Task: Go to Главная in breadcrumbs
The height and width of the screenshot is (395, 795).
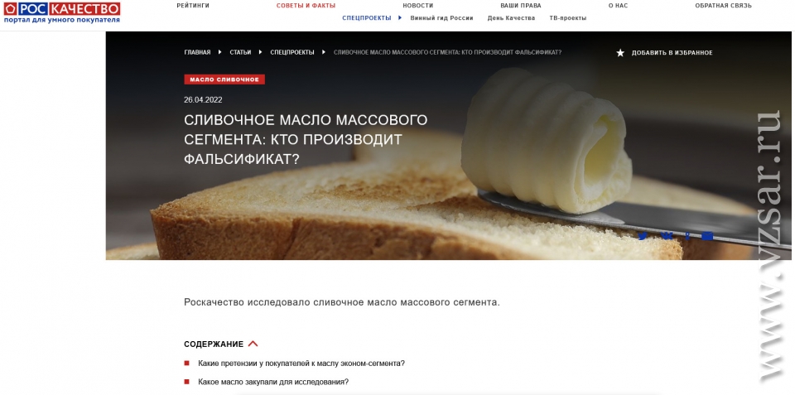Action: pos(197,52)
